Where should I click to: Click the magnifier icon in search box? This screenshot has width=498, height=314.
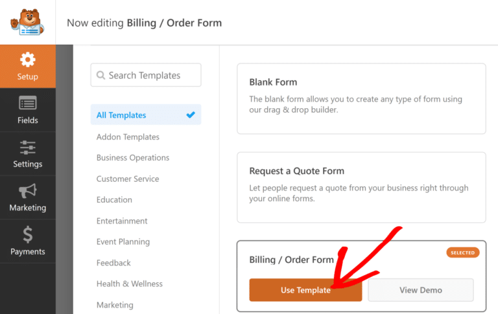(101, 75)
